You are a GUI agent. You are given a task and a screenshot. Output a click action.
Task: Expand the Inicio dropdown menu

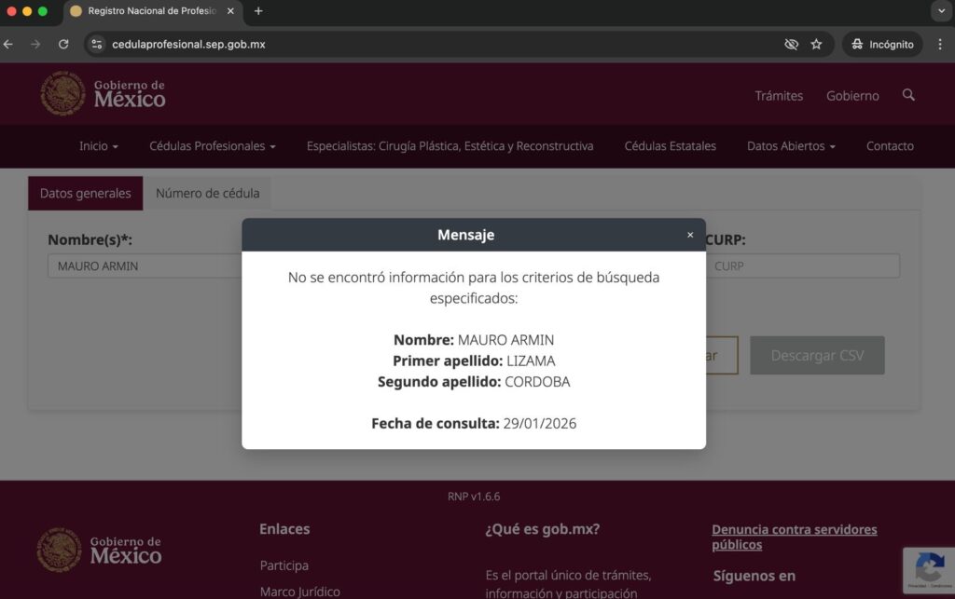click(x=98, y=146)
